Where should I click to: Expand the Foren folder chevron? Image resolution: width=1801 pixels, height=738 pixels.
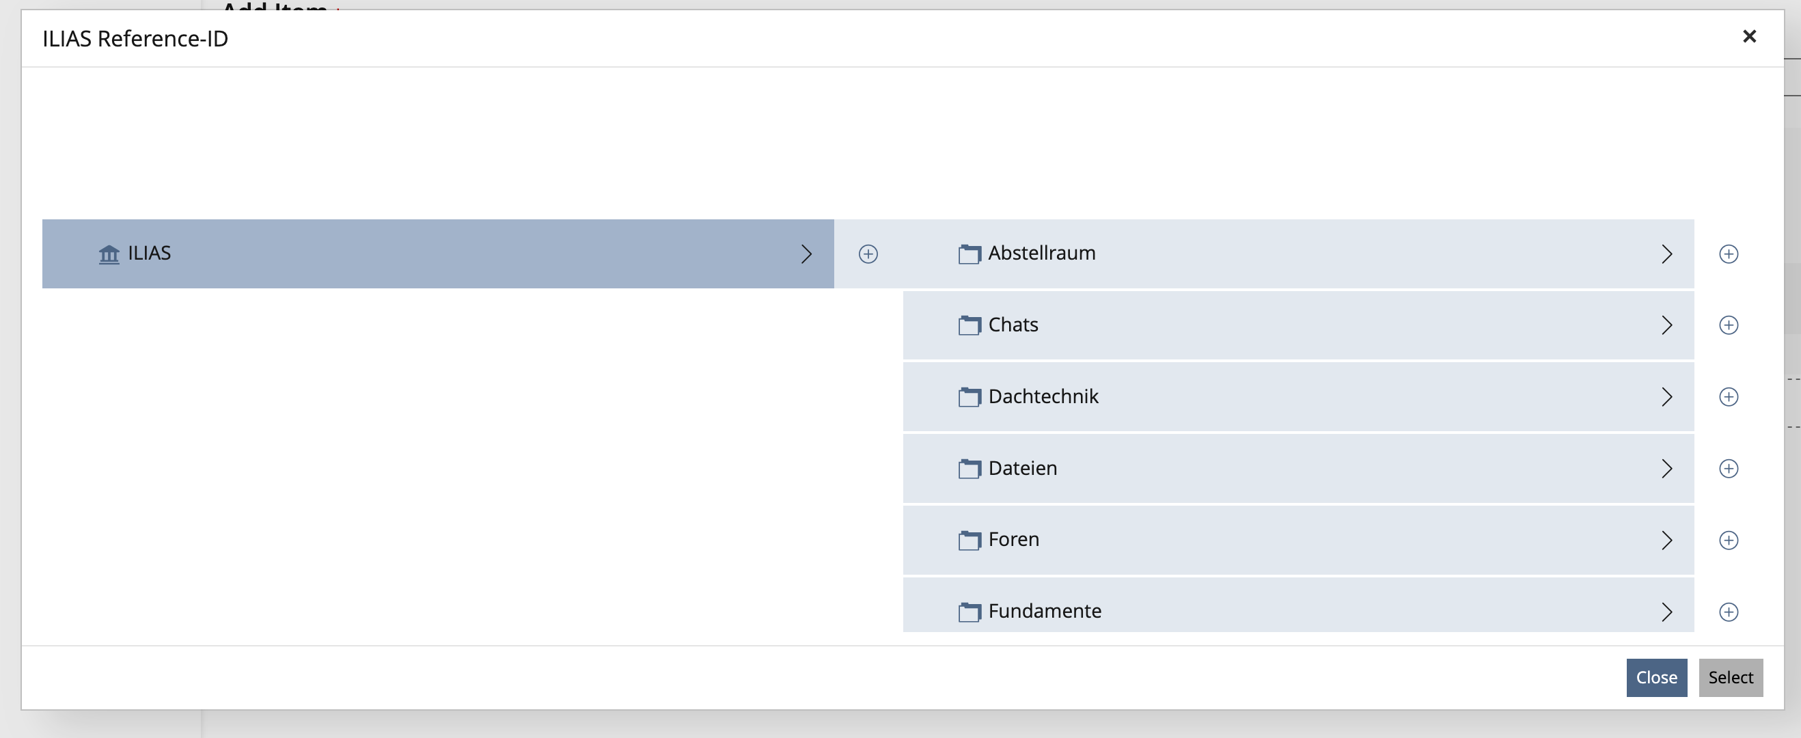1667,540
